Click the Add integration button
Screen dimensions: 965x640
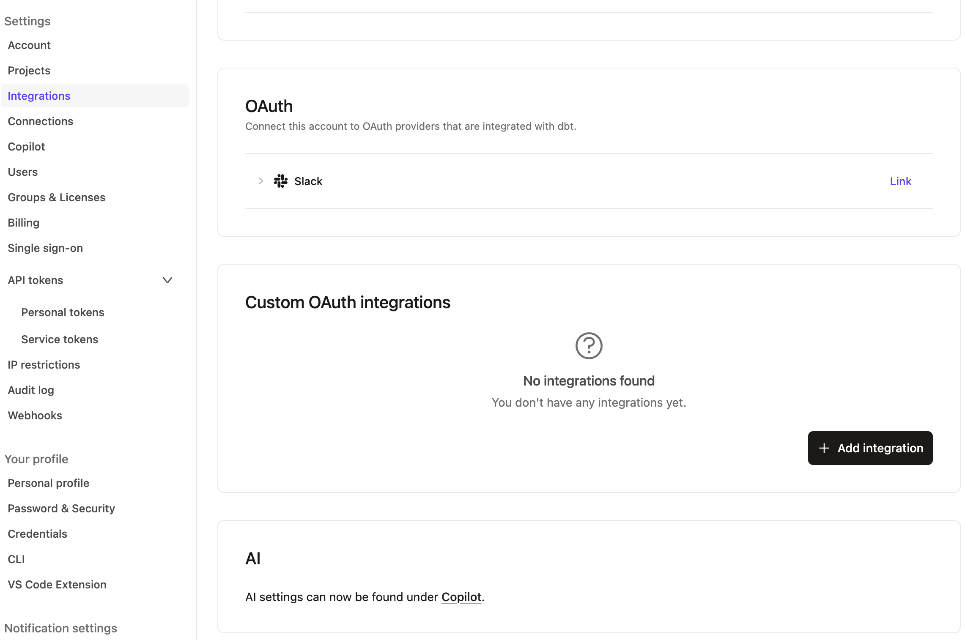(x=870, y=448)
